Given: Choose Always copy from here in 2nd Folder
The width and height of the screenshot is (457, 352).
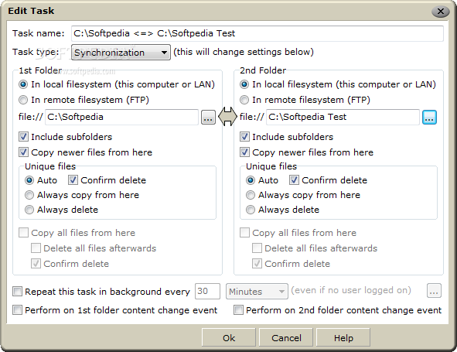Looking at the screenshot, I should click(x=251, y=195).
